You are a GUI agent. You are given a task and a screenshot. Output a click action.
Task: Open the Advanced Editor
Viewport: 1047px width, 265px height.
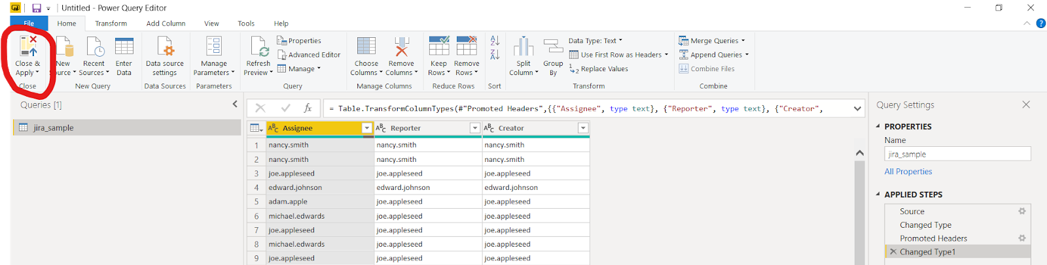308,55
